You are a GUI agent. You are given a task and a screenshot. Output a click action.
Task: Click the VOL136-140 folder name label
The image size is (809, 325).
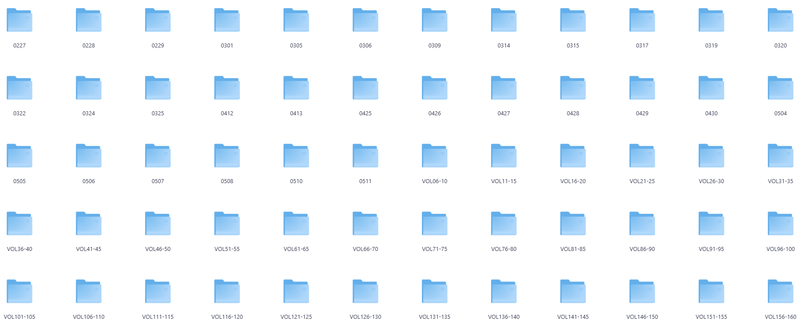504,317
